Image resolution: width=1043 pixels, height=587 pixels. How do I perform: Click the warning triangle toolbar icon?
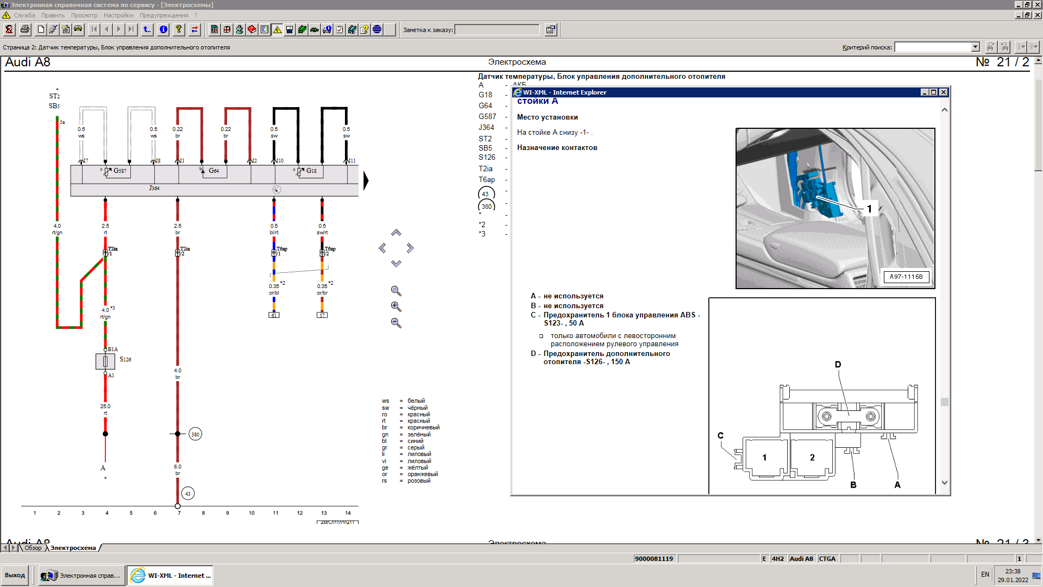click(278, 30)
